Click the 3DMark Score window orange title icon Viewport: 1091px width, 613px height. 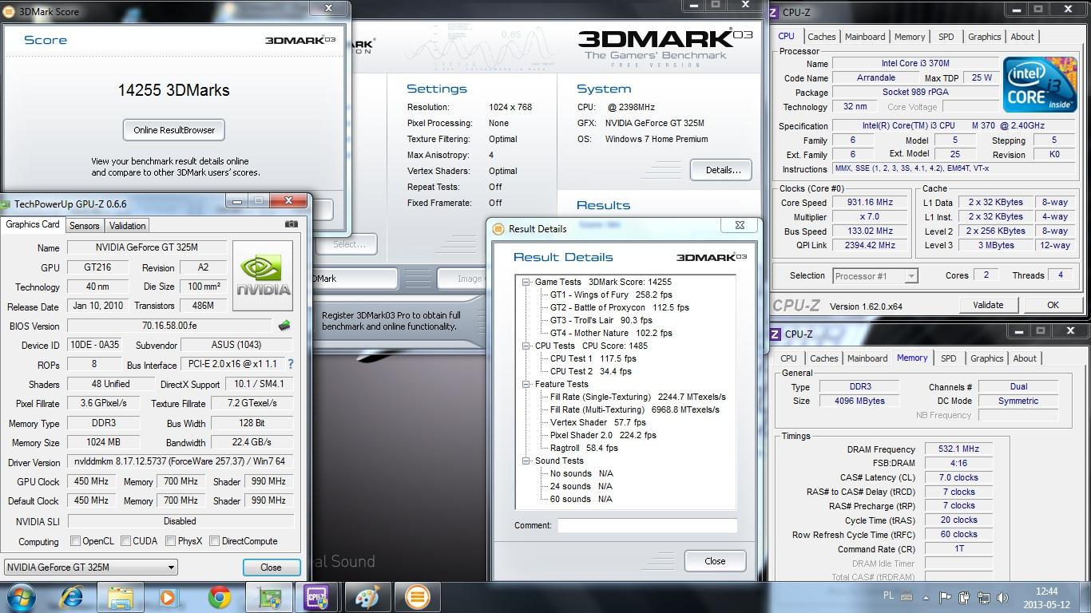10,11
